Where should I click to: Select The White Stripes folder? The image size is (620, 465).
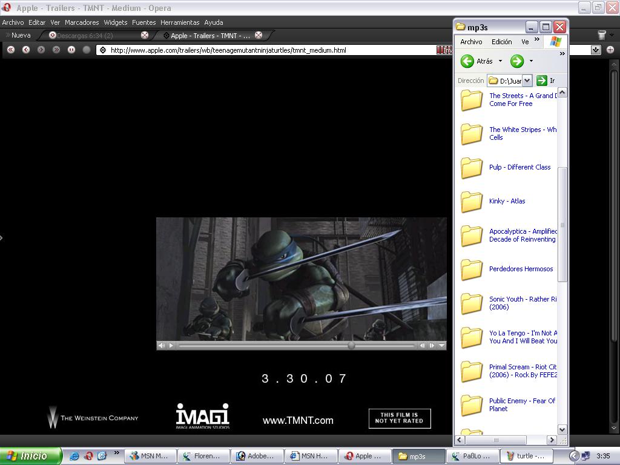[510, 134]
